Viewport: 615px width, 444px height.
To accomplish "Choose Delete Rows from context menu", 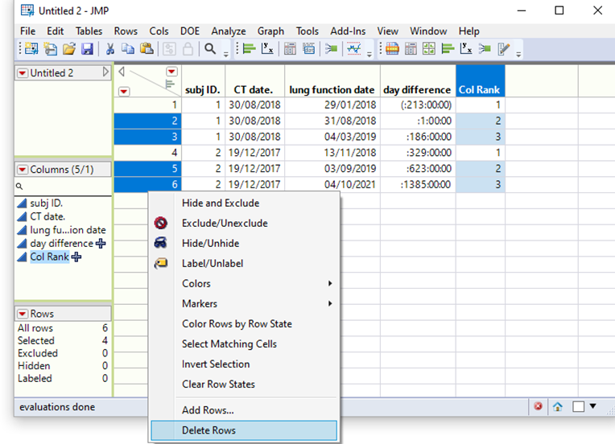I will point(244,430).
